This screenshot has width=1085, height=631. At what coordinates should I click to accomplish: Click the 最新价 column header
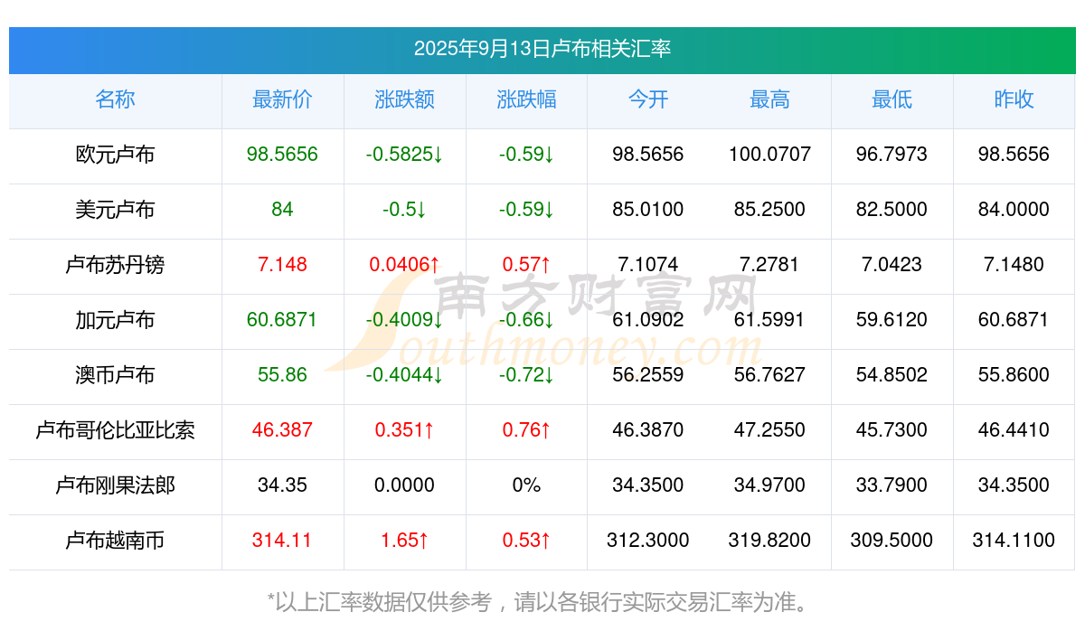click(282, 99)
